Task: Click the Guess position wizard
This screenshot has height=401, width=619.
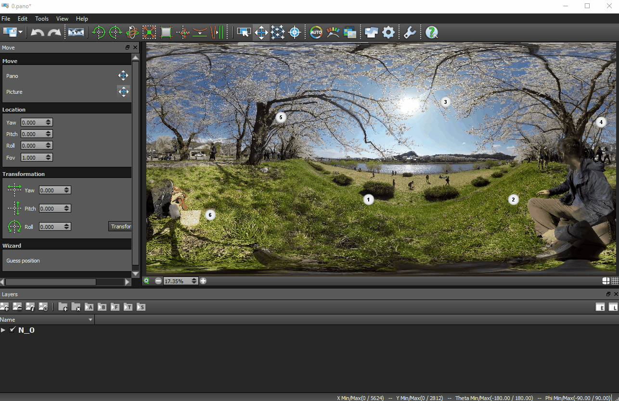Action: [23, 261]
